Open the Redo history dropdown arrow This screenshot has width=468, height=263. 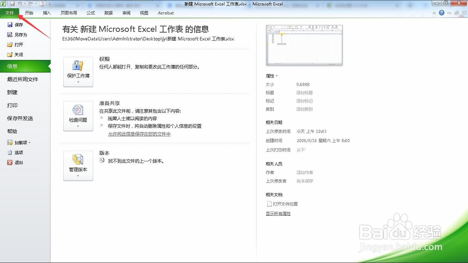(36, 4)
